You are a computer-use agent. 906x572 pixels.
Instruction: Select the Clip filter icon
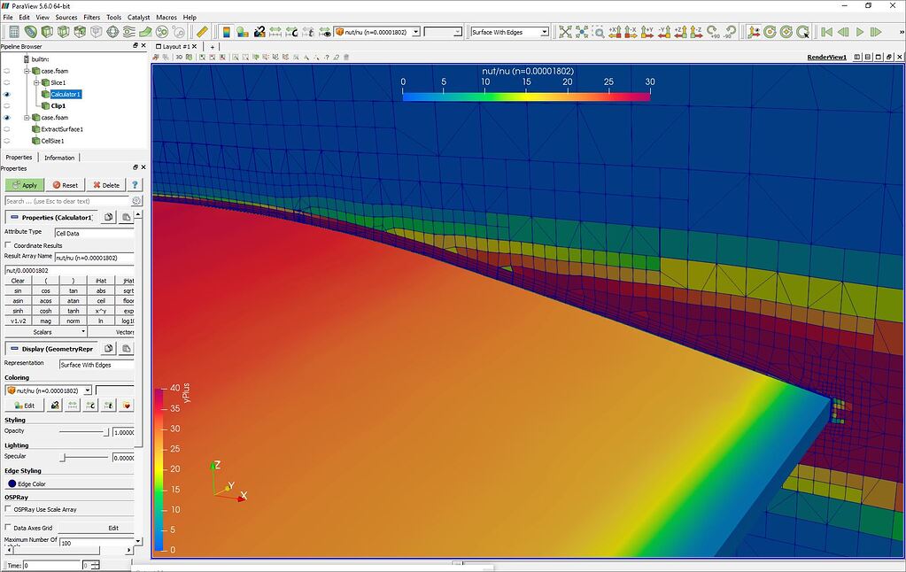click(47, 32)
